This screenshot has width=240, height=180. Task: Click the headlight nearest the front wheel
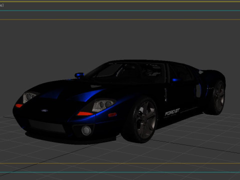click(x=103, y=105)
